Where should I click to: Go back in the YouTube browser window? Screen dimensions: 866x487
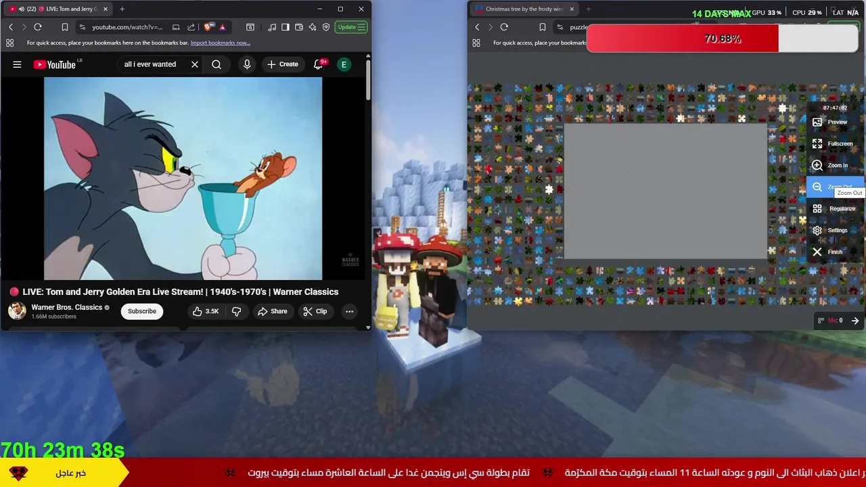point(11,27)
